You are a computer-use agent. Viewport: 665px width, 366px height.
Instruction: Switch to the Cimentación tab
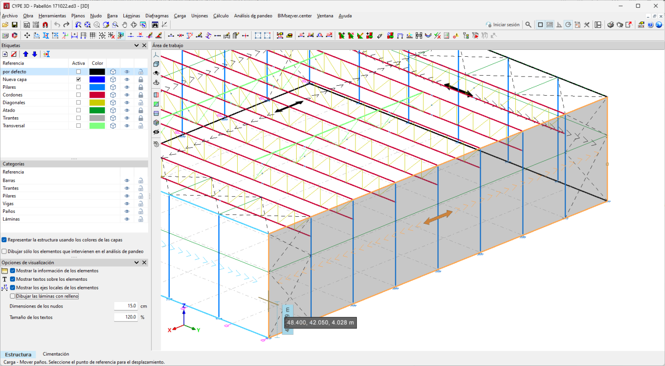click(56, 354)
